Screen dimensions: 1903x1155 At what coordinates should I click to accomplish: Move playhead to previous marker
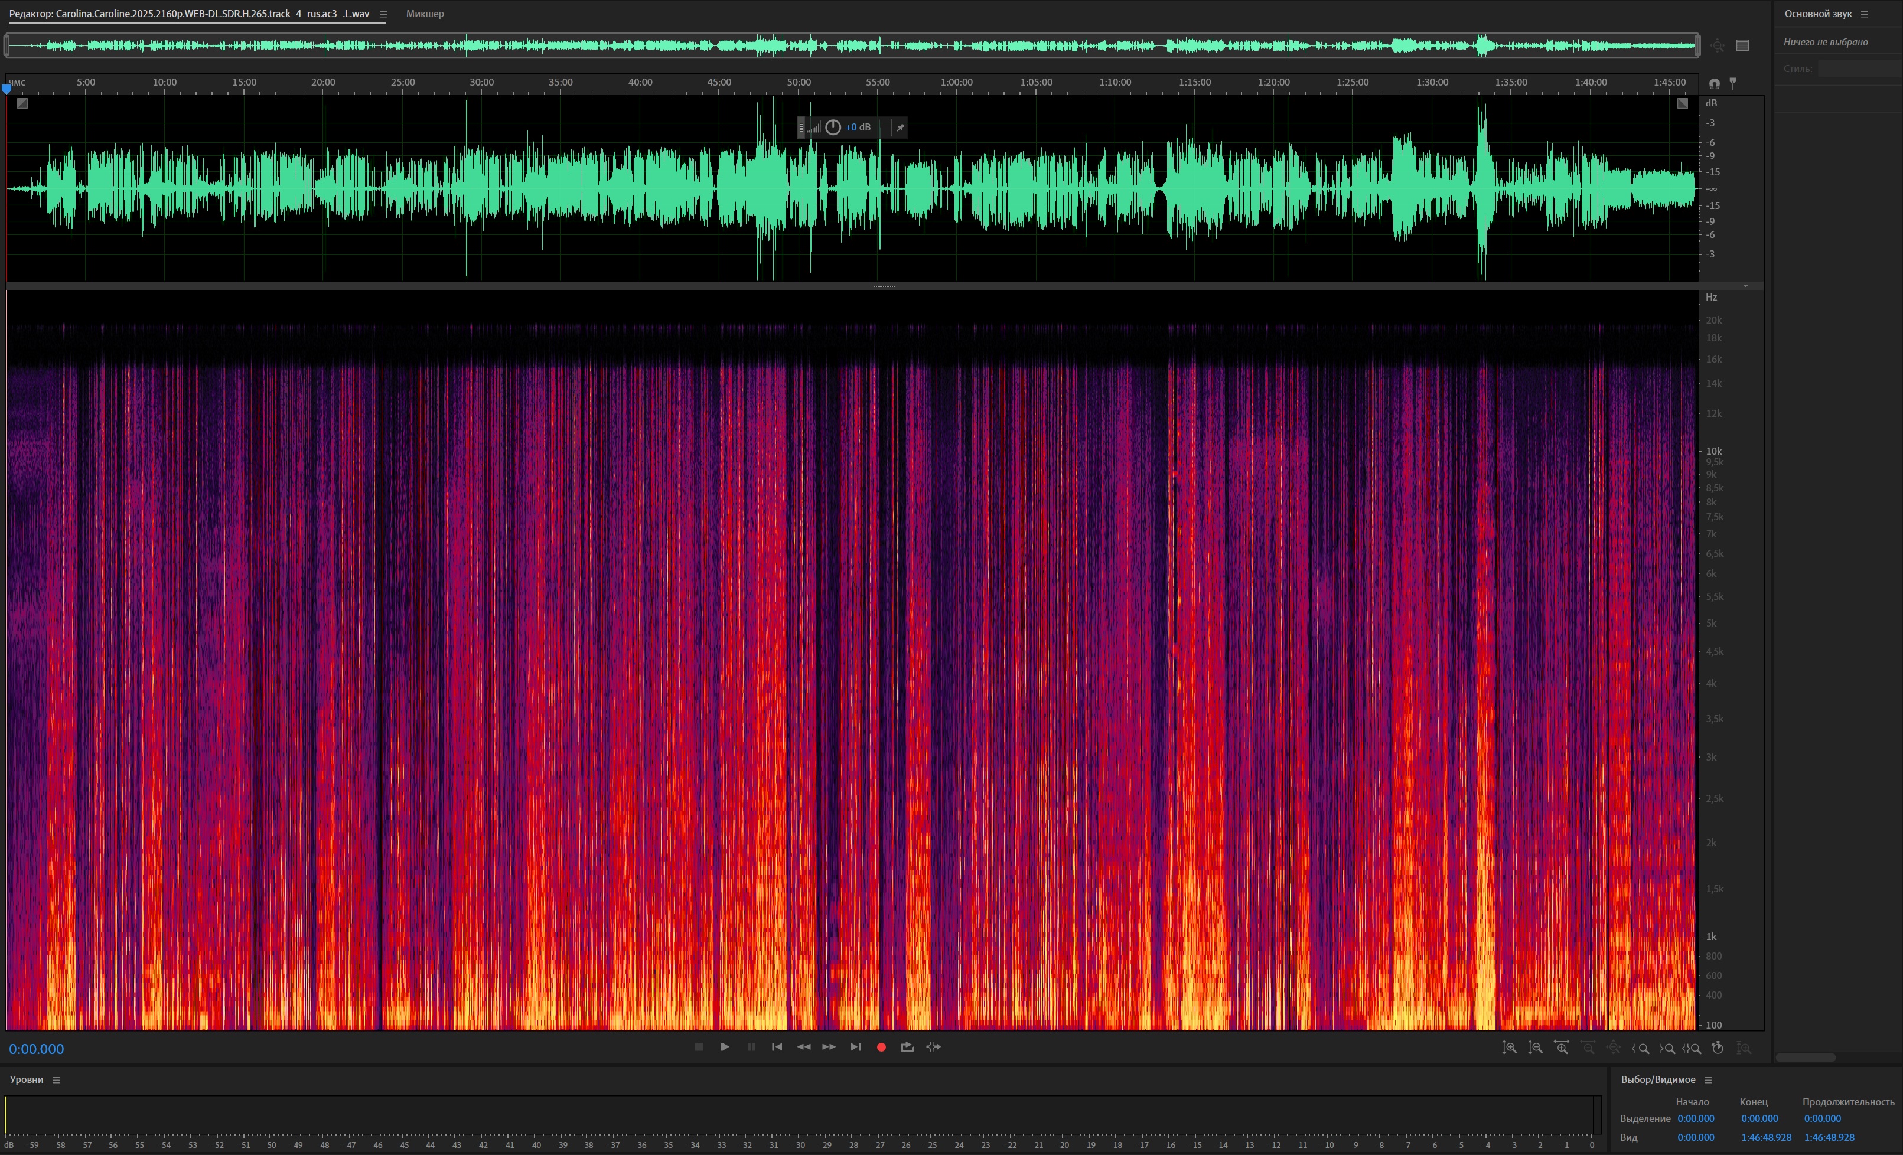tap(777, 1047)
